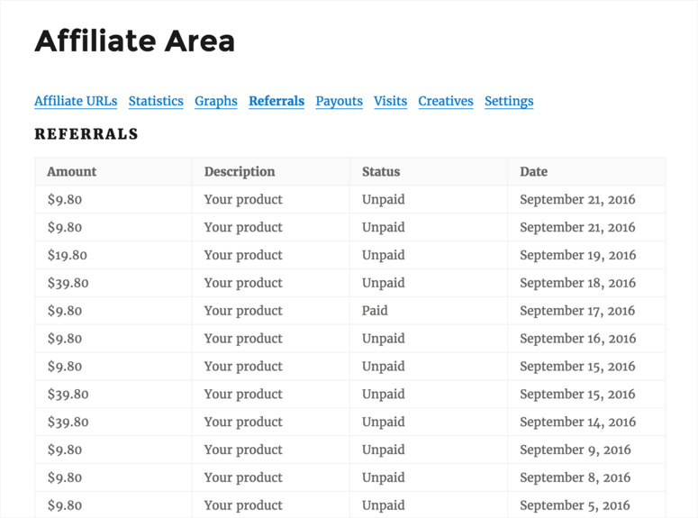Image resolution: width=698 pixels, height=518 pixels.
Task: Switch to the Creatives tab
Action: (446, 101)
